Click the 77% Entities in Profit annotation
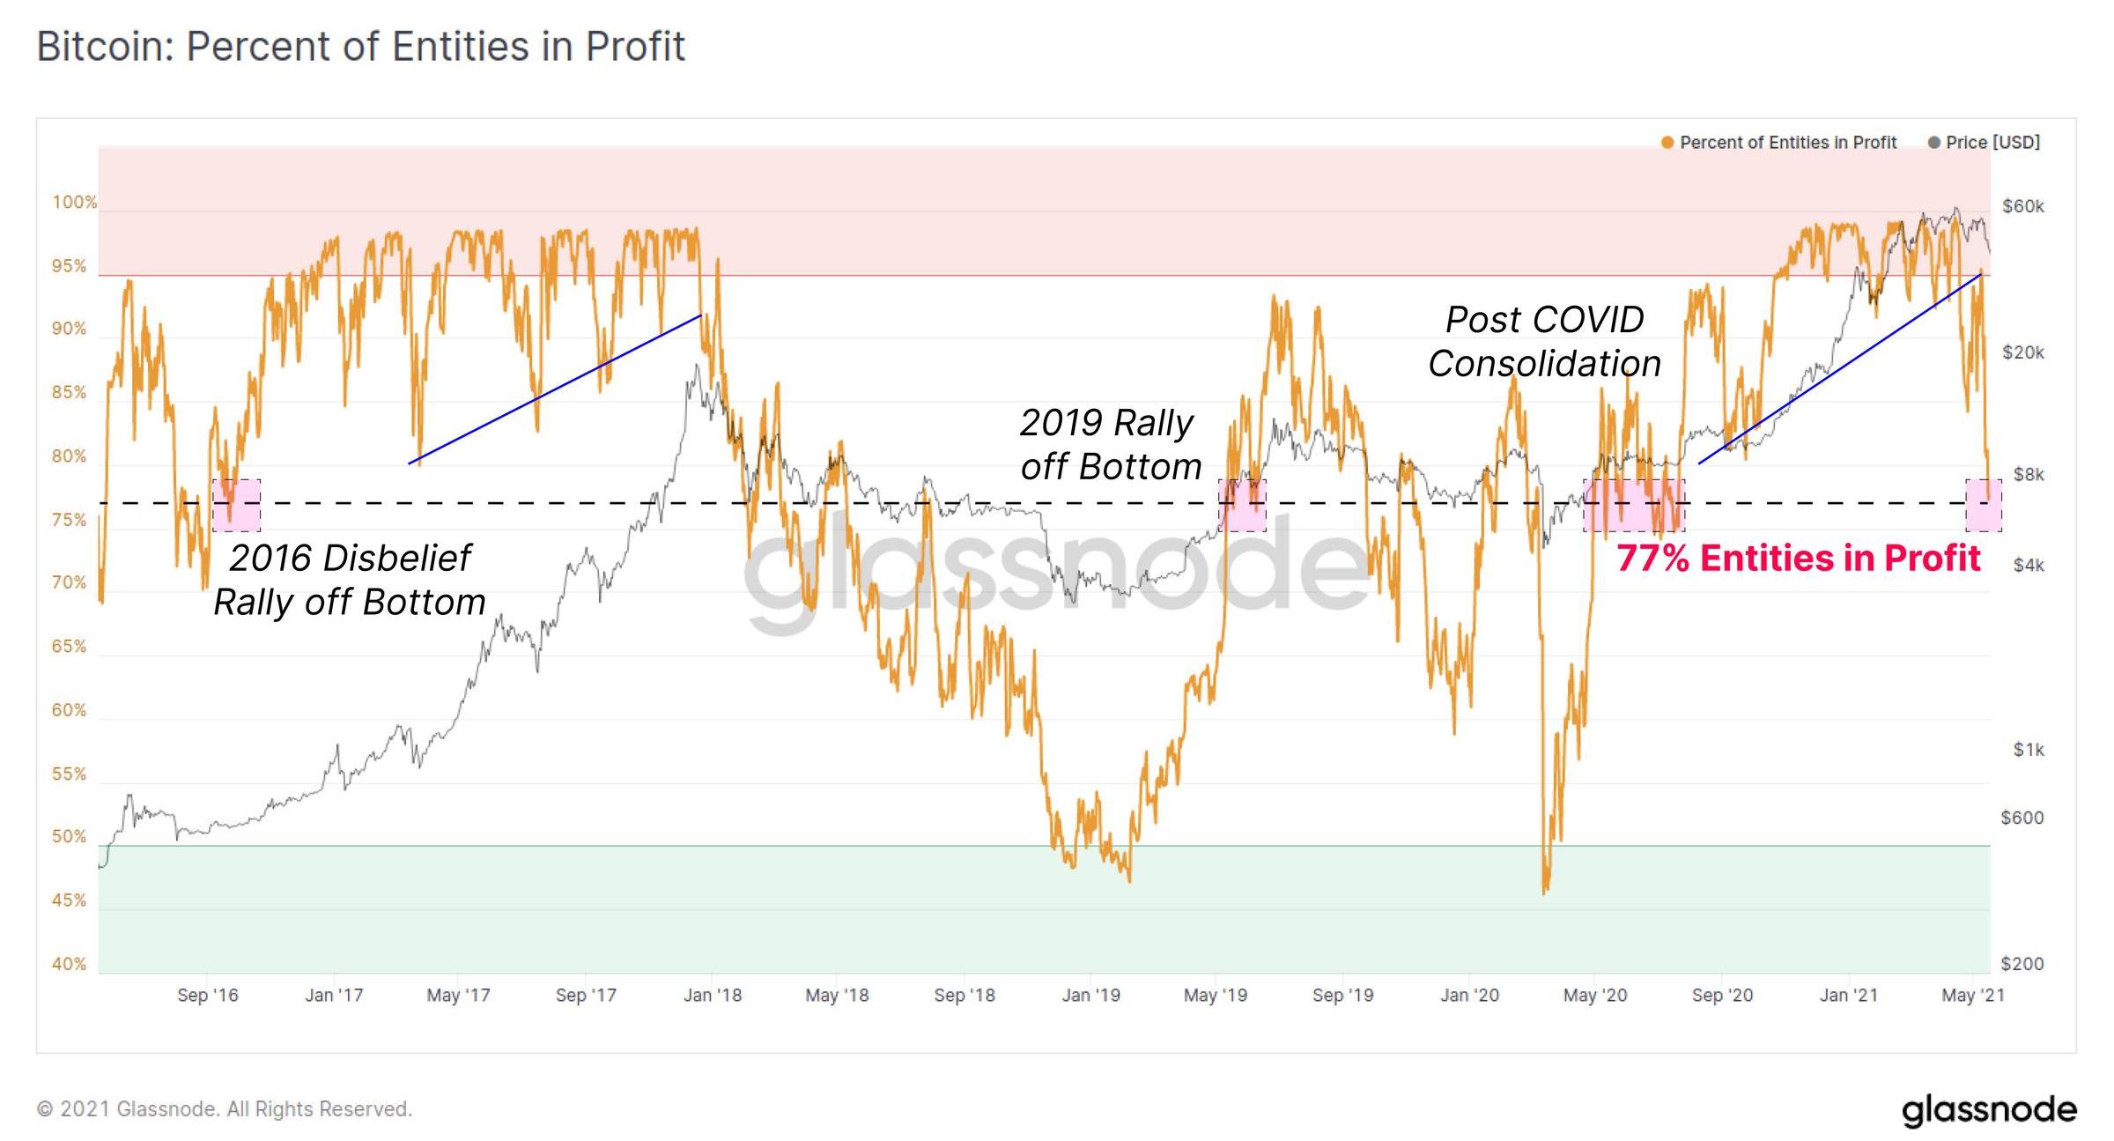The height and width of the screenshot is (1141, 2114). [1798, 559]
